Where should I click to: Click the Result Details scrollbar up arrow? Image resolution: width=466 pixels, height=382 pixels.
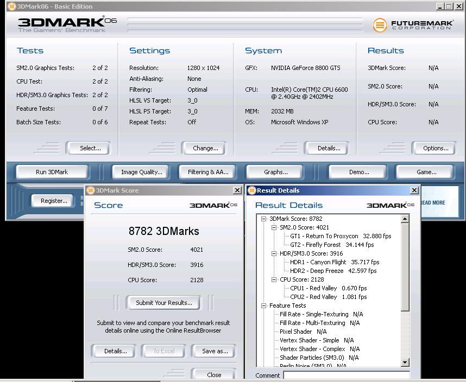point(405,219)
